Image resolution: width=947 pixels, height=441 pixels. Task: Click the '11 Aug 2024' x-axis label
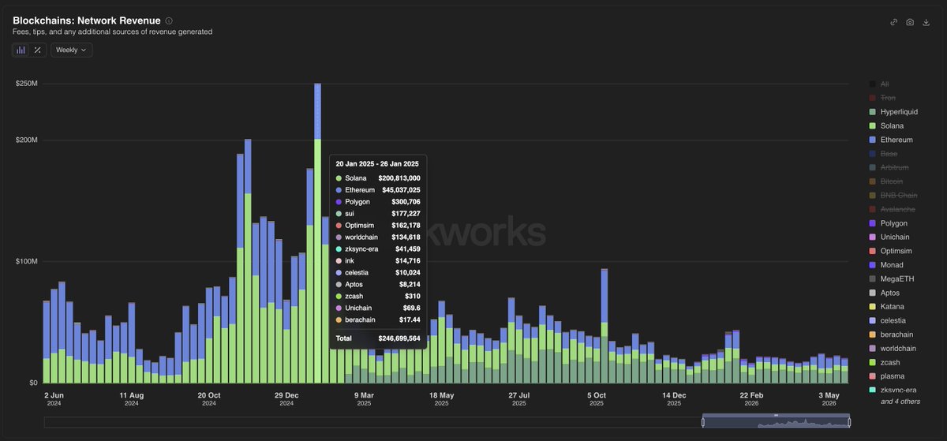131,398
